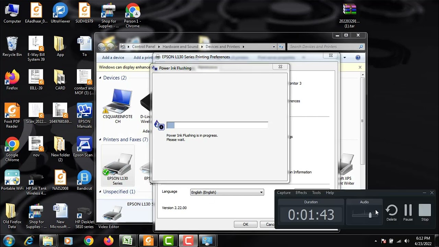
Task: Click the taskbar clock showing 6:12 PM
Action: coord(423,241)
